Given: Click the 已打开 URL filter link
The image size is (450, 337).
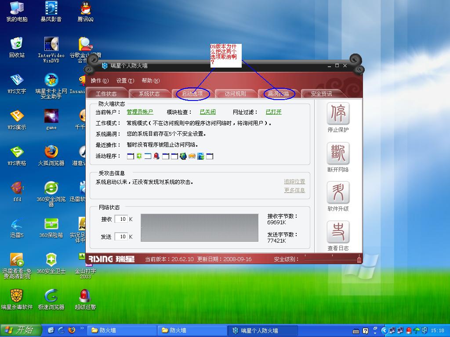Looking at the screenshot, I should [273, 112].
